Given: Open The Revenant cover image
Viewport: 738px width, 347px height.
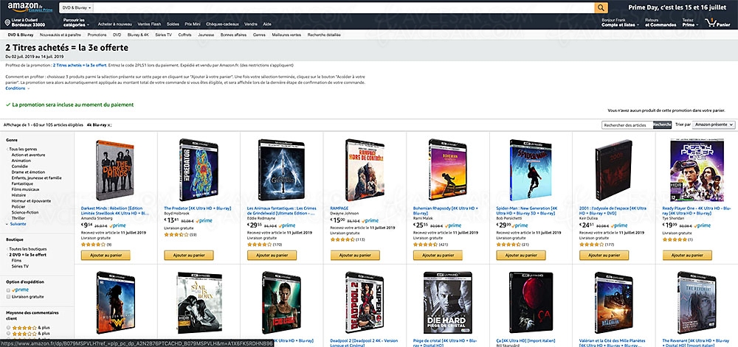Looking at the screenshot, I should 697,303.
